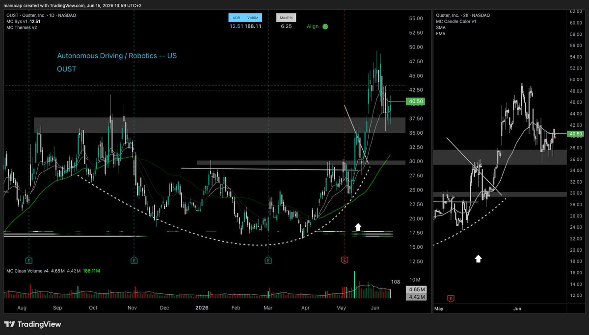Screen dimensions: 589x335
Task: Click the 35.00 price axis label
Action: [415, 133]
